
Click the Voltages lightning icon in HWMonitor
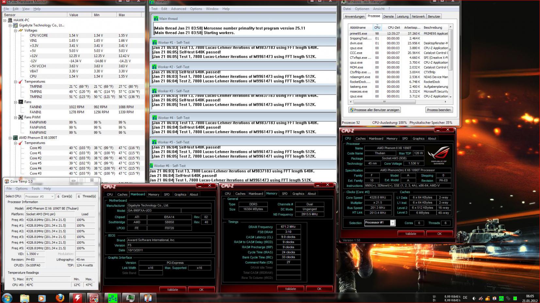tap(21, 30)
